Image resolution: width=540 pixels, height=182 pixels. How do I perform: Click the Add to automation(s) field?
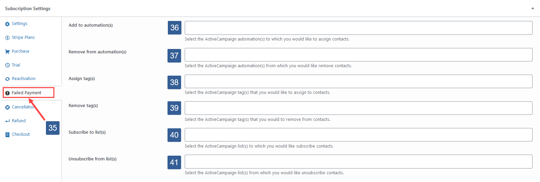(358, 28)
